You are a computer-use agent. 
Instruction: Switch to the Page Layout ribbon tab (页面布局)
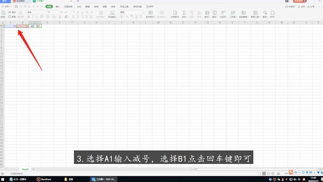tap(68, 7)
